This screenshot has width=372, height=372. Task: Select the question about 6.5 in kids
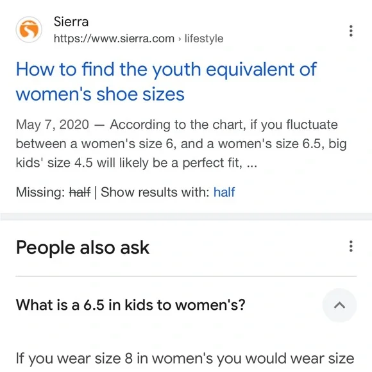130,305
